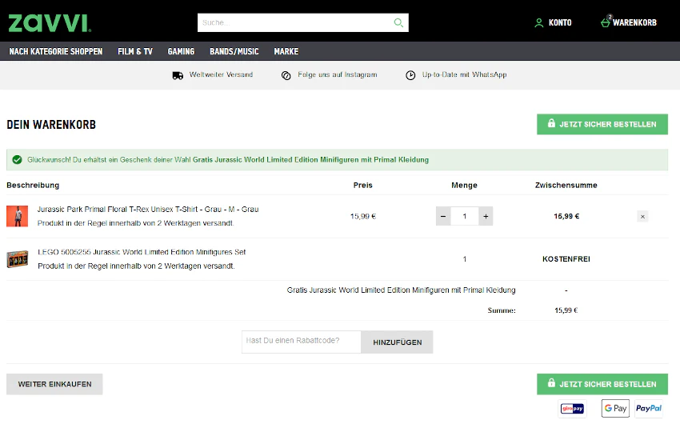Image resolution: width=680 pixels, height=428 pixels.
Task: Open the Marke menu
Action: (286, 51)
